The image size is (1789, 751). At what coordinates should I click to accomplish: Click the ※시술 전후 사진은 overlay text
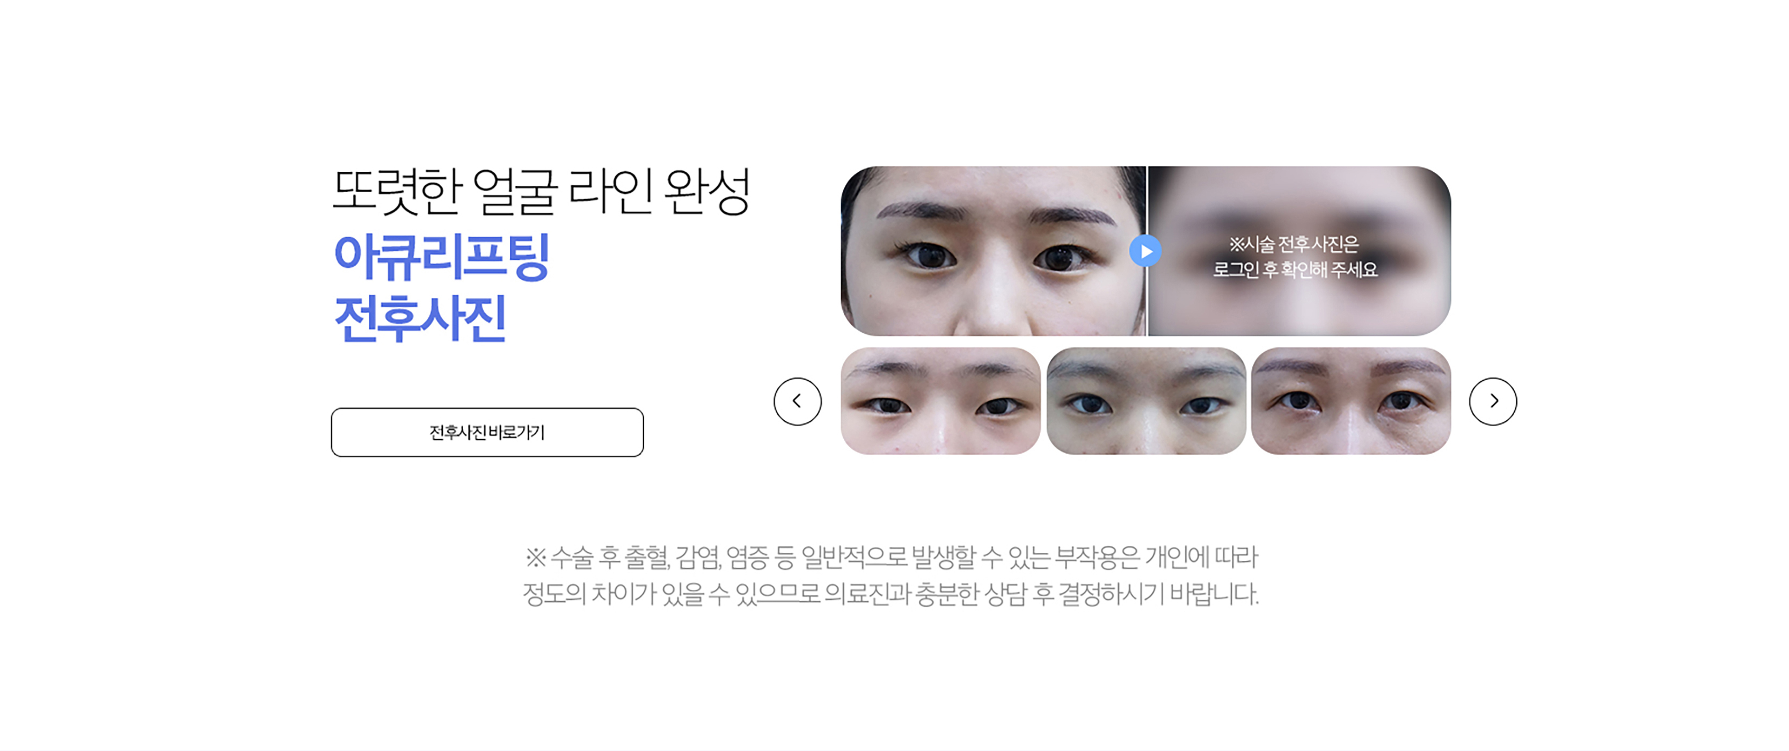click(1294, 245)
